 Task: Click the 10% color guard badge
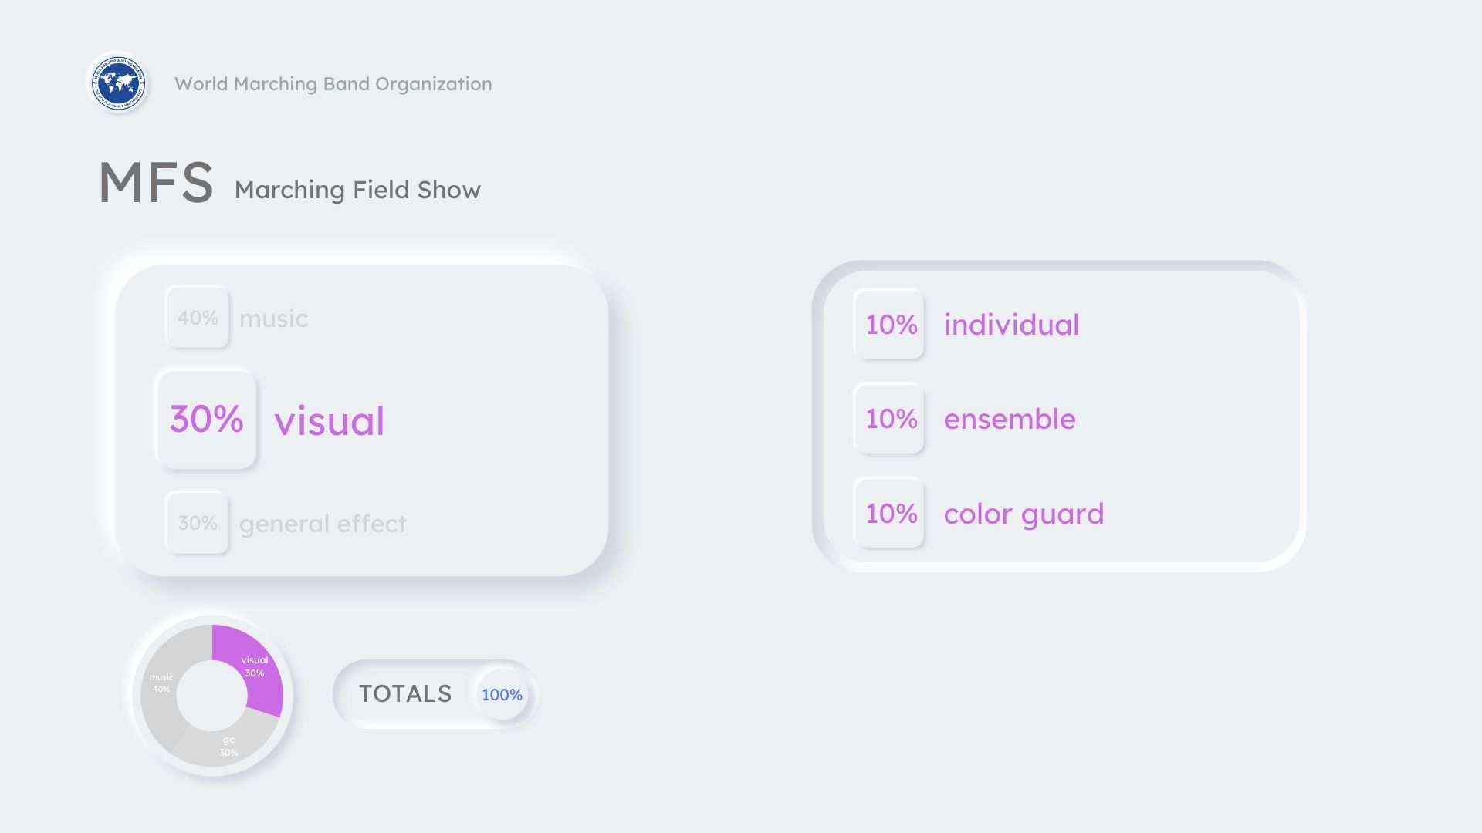pos(890,514)
